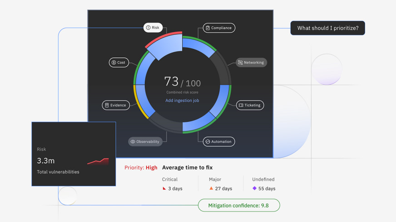This screenshot has height=222, width=396.
Task: Click the '3.3m' vulnerabilities value
Action: 46,161
